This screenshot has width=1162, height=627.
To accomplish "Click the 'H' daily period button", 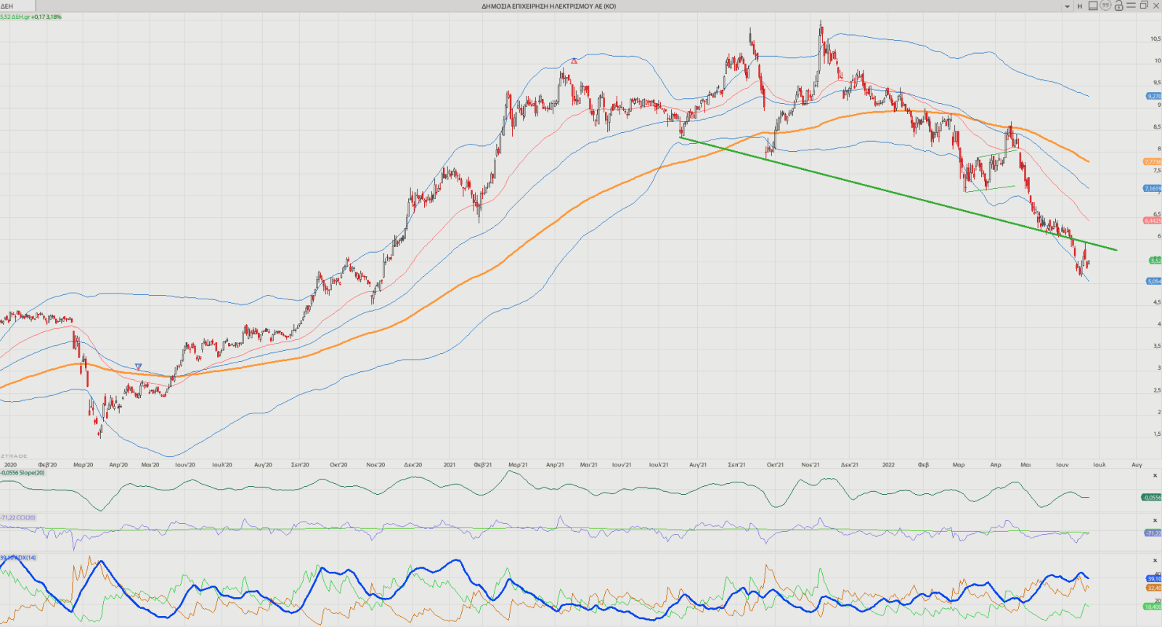I will [x=1080, y=7].
